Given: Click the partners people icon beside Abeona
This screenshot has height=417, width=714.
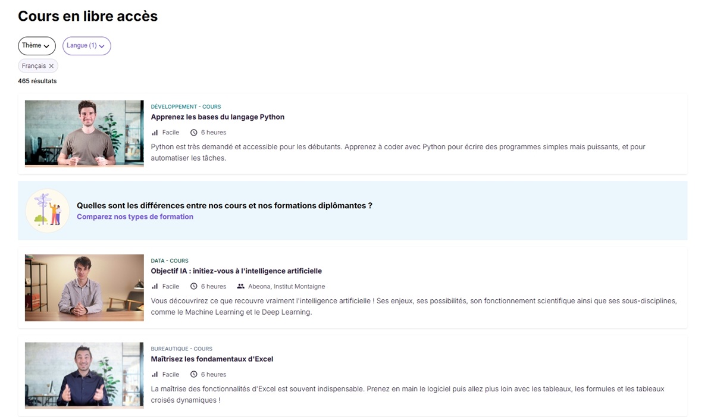Looking at the screenshot, I should click(240, 287).
